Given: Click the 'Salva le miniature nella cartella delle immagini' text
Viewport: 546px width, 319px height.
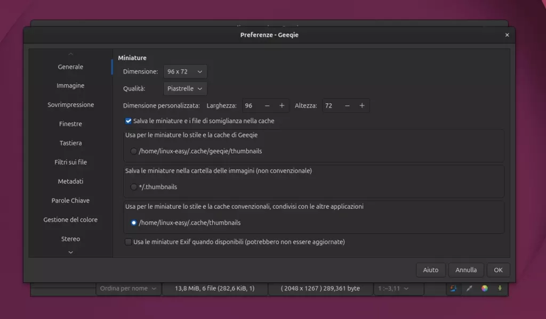Looking at the screenshot, I should [x=218, y=171].
